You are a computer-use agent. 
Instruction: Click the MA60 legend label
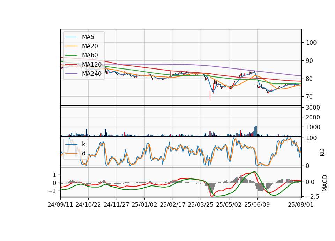pos(90,55)
